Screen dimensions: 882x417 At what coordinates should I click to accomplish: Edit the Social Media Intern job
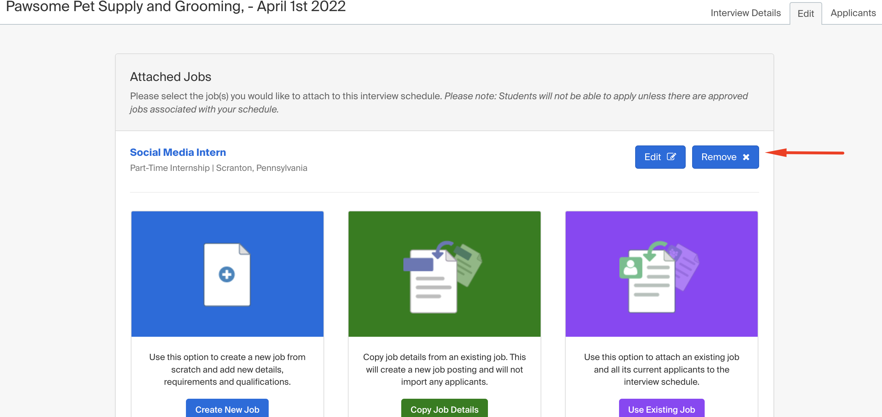click(x=660, y=157)
